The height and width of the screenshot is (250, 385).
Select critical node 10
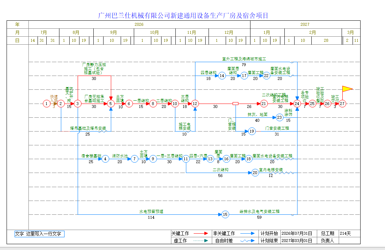click(175, 104)
